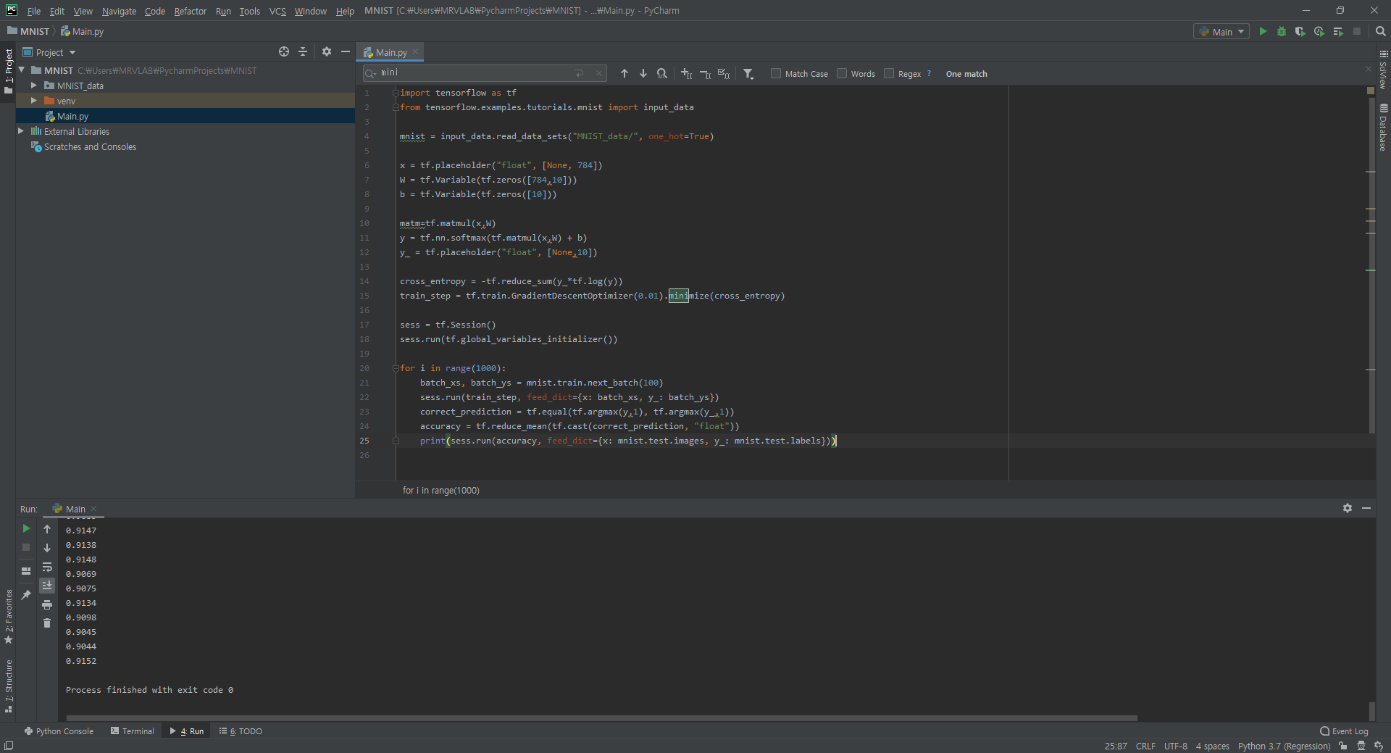Viewport: 1391px width, 753px height.
Task: Collapse the MNIST project root
Action: coord(22,70)
